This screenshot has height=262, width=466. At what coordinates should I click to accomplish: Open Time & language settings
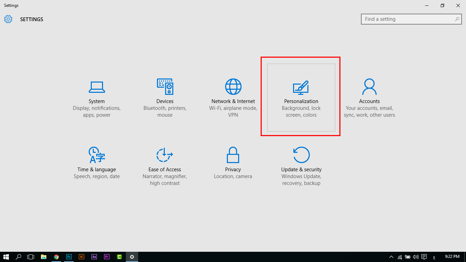[x=97, y=166]
